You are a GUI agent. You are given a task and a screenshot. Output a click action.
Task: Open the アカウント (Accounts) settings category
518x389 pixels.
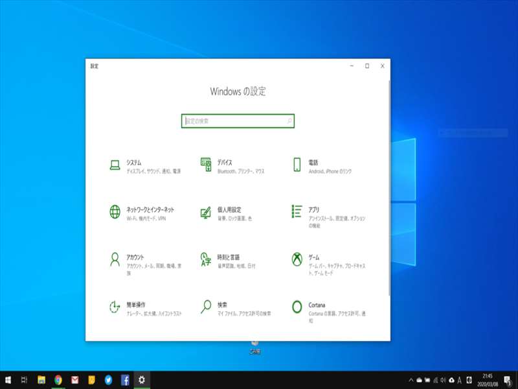145,264
